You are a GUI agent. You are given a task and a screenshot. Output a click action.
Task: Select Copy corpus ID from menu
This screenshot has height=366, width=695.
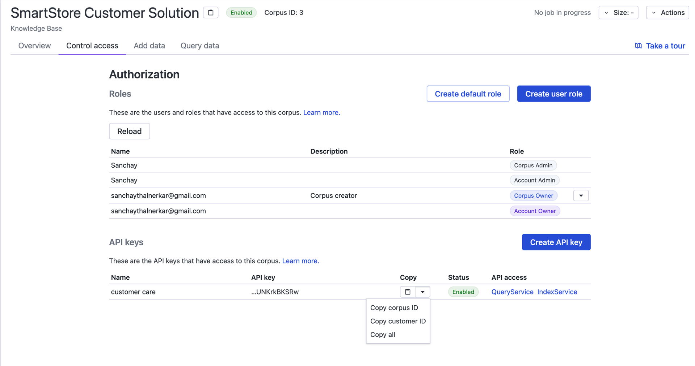394,308
